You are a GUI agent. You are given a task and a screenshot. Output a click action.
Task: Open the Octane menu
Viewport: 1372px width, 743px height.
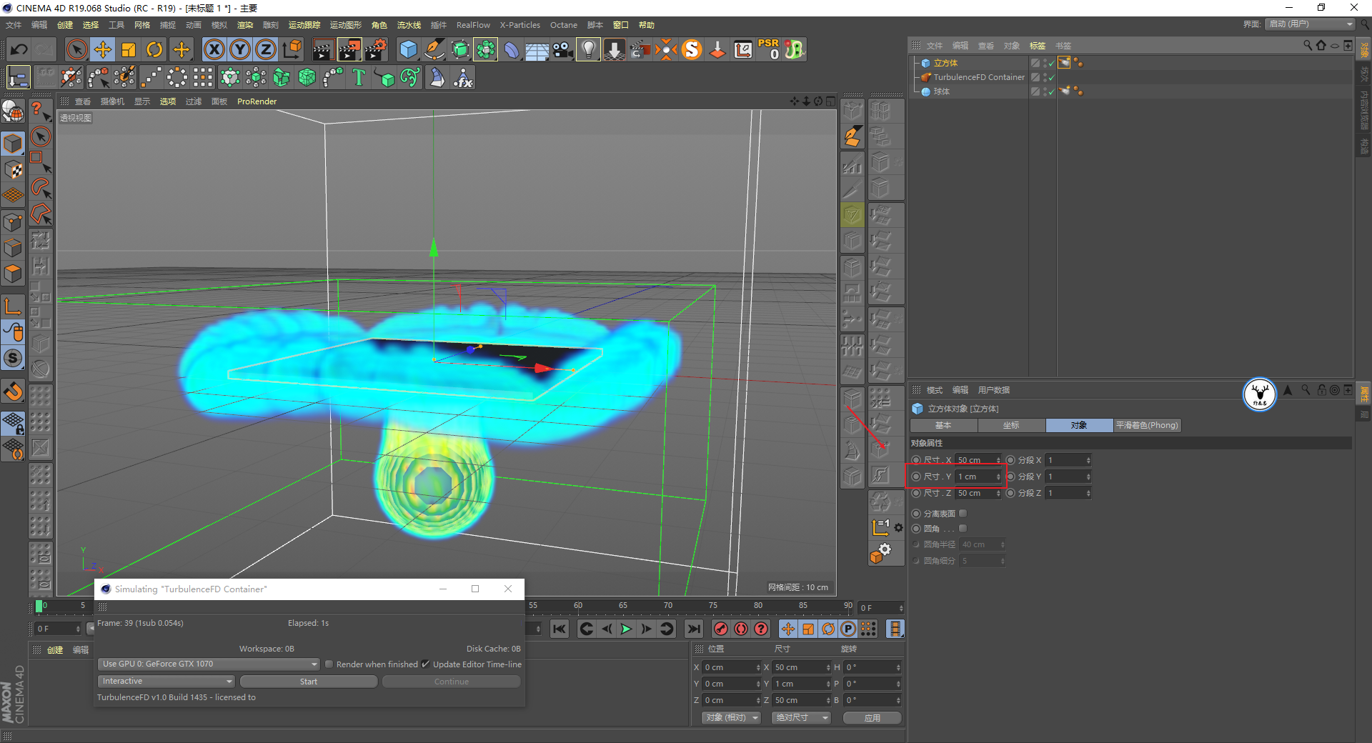[563, 25]
